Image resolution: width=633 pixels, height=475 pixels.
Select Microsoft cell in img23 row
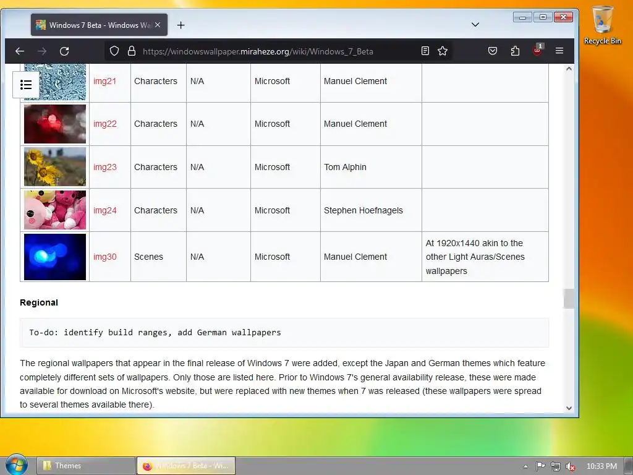click(x=286, y=167)
